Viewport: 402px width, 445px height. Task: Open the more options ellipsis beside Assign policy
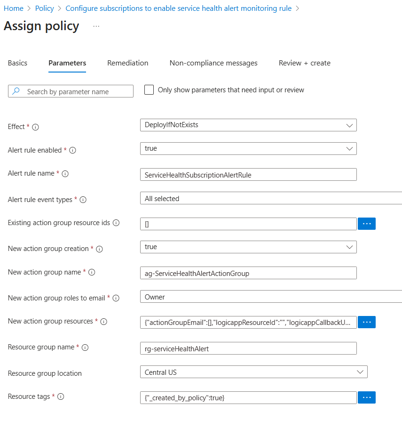tap(96, 26)
